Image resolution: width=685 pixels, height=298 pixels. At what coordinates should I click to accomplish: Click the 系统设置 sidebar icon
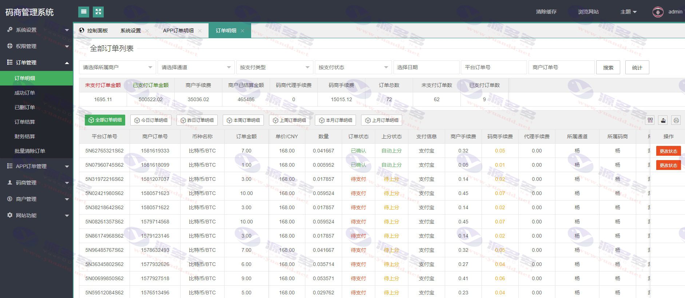pyautogui.click(x=10, y=29)
